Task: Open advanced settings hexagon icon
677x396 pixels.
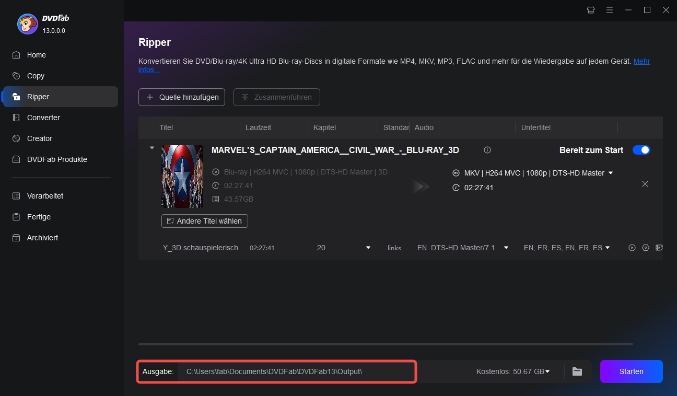Action: point(646,248)
